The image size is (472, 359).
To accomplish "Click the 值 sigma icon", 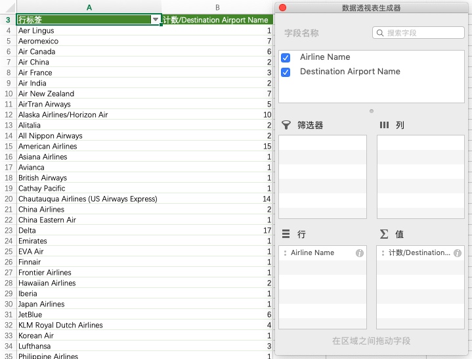I will [x=384, y=234].
